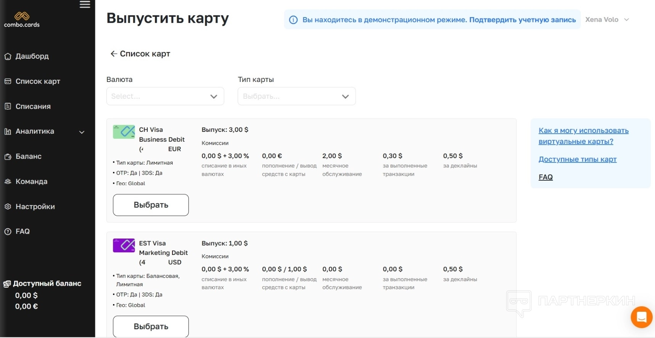Open the Xena Volo account dropdown
The width and height of the screenshot is (655, 338).
click(607, 20)
